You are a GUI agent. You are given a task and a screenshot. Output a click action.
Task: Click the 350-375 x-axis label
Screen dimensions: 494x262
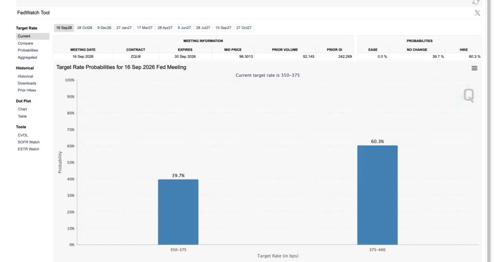178,250
